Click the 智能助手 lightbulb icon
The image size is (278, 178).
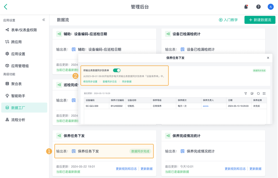[7, 96]
